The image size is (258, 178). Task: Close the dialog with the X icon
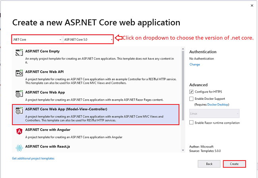click(x=252, y=6)
